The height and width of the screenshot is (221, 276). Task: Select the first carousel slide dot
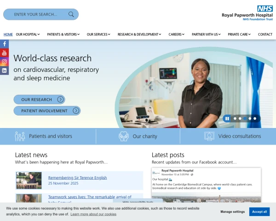coord(235,119)
